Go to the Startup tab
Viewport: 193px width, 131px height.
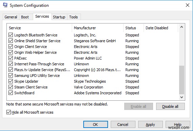coord(59,17)
